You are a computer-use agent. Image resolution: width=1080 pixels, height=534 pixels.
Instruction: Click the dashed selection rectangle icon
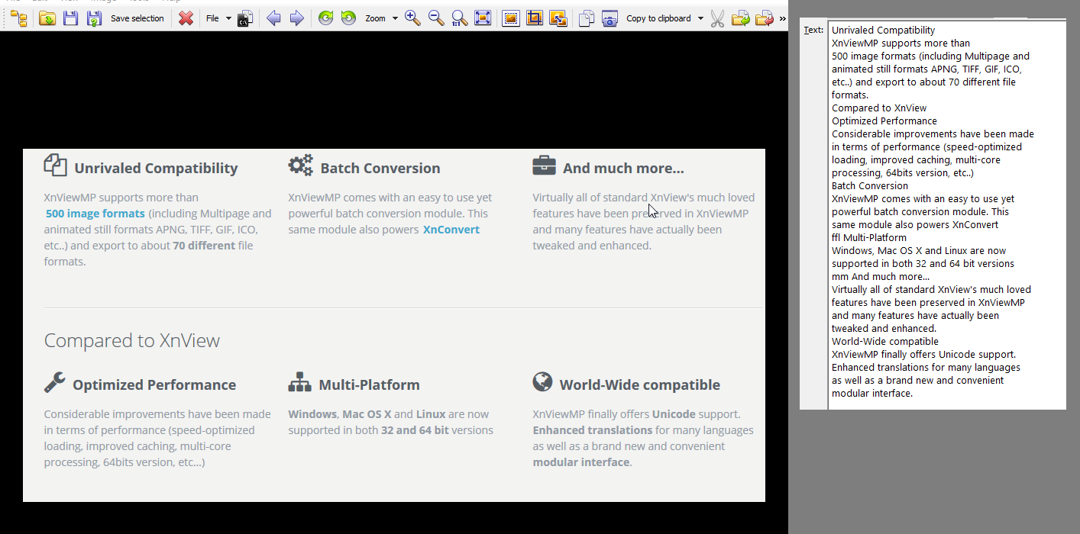coord(511,18)
